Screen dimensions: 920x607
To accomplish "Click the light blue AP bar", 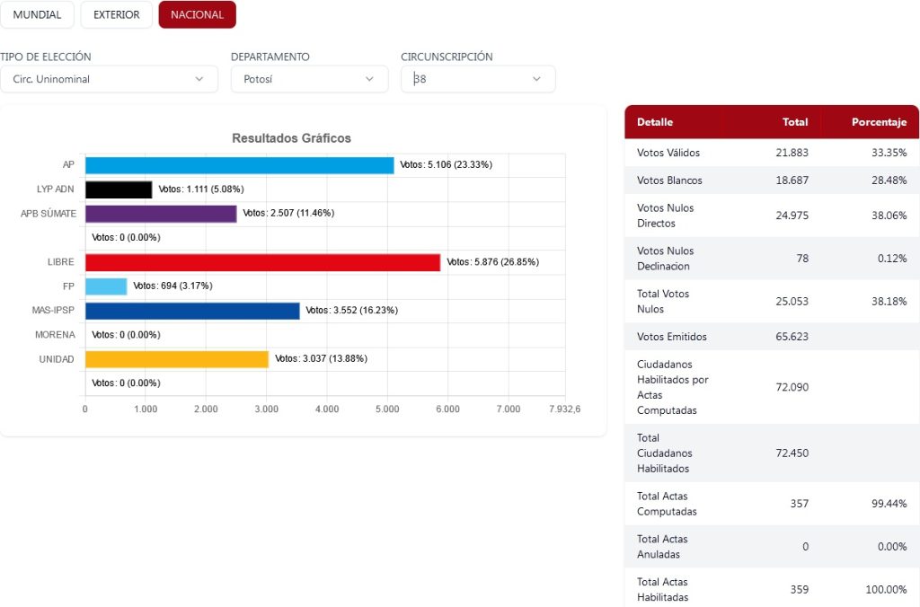I will tap(239, 165).
